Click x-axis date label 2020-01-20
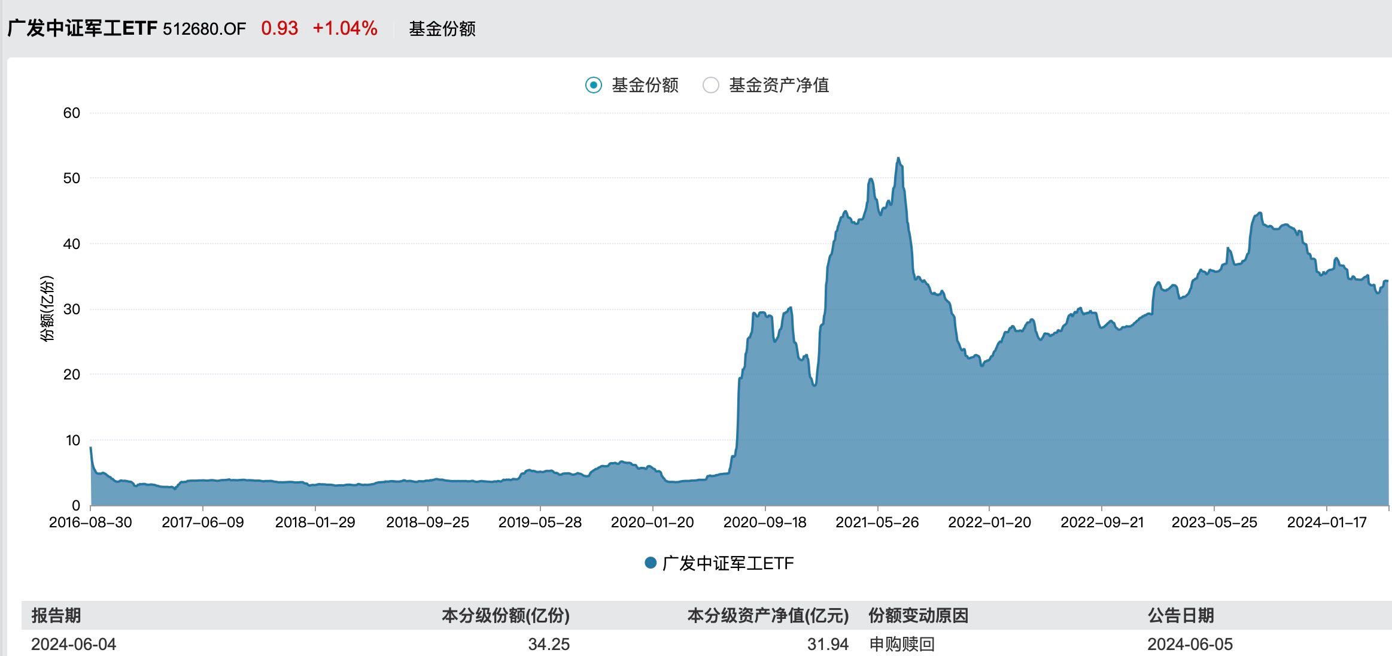This screenshot has width=1392, height=656. coord(652,523)
